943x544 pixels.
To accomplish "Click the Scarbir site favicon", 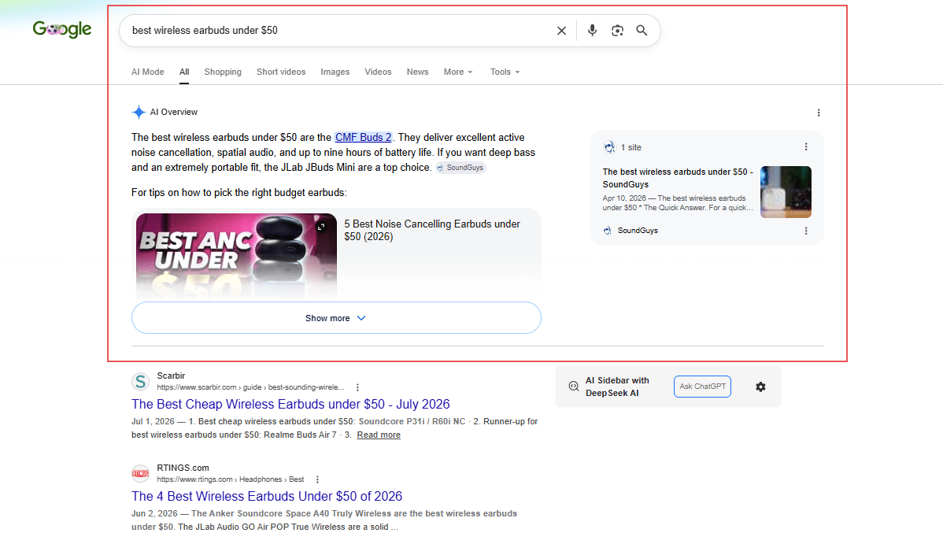I will [x=140, y=381].
